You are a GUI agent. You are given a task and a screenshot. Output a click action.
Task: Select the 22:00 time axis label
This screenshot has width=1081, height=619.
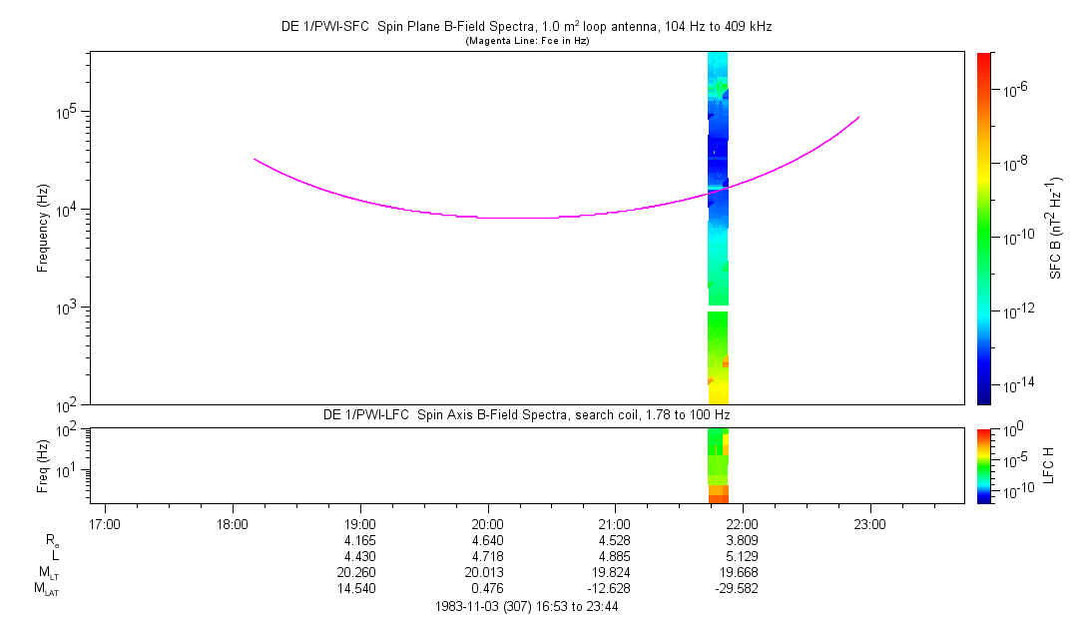coord(742,524)
